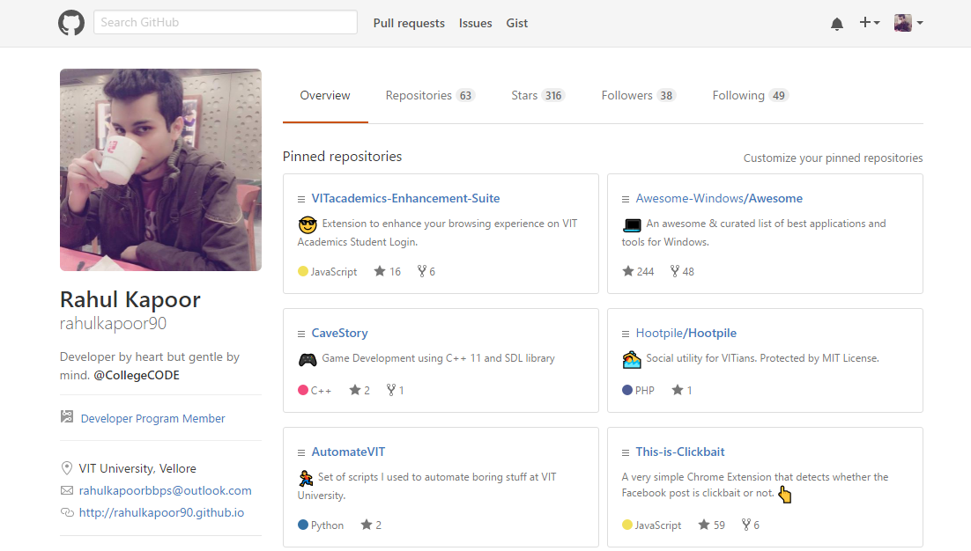The width and height of the screenshot is (971, 551).
Task: Open the Repositories tab
Action: click(430, 95)
